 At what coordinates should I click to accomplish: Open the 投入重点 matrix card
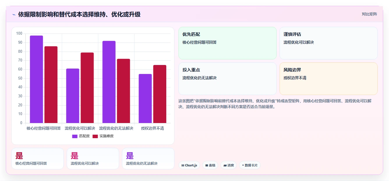[x=227, y=79]
